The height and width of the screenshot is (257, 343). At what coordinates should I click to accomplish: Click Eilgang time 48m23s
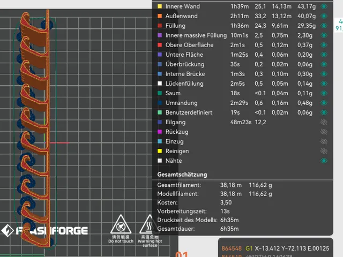[x=241, y=122]
